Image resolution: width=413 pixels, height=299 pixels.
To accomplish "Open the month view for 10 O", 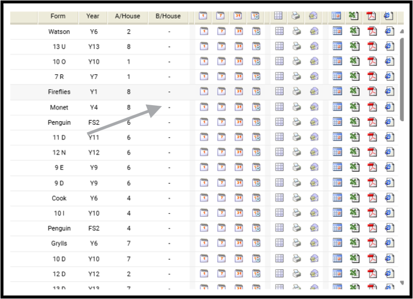I will (x=239, y=62).
